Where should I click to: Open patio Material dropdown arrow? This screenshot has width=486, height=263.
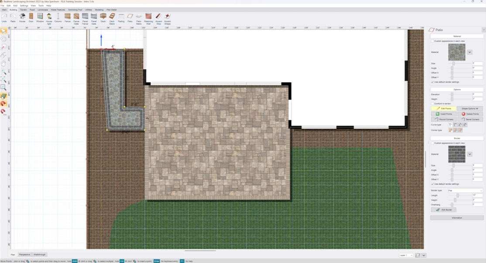coord(470,52)
